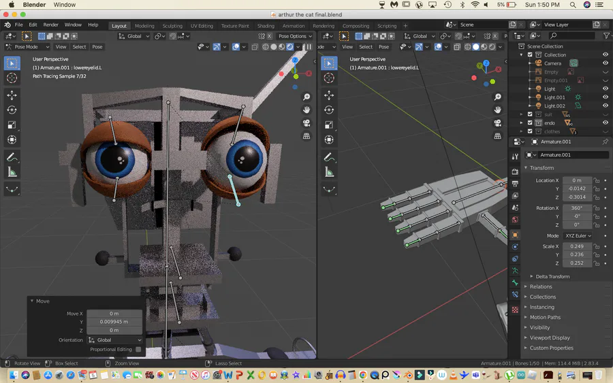The height and width of the screenshot is (383, 613).
Task: Switch to the Animation workspace tab
Action: (x=293, y=26)
